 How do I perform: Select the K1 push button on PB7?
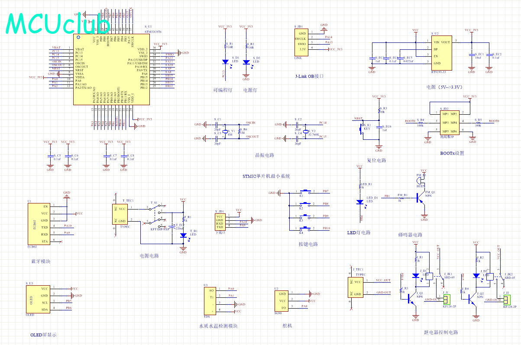(x=306, y=191)
